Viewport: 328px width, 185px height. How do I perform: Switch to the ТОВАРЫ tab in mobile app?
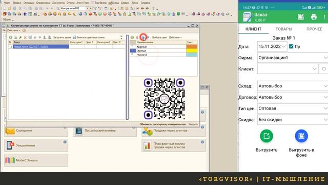tap(284, 29)
